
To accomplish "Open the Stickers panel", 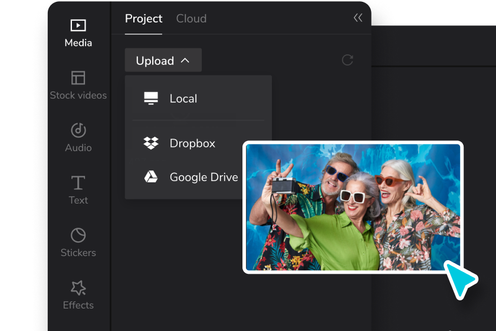I will click(x=78, y=242).
